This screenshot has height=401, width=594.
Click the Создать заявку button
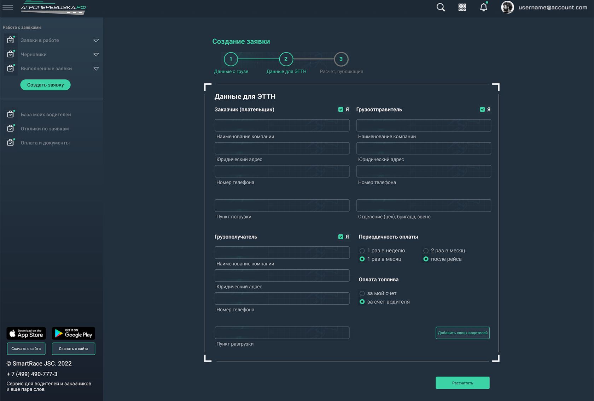click(x=45, y=85)
